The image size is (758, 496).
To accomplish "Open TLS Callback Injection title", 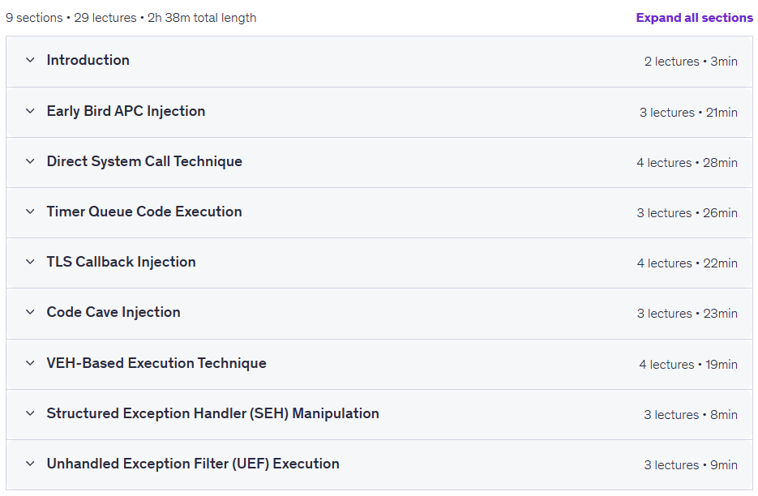I will pos(121,262).
